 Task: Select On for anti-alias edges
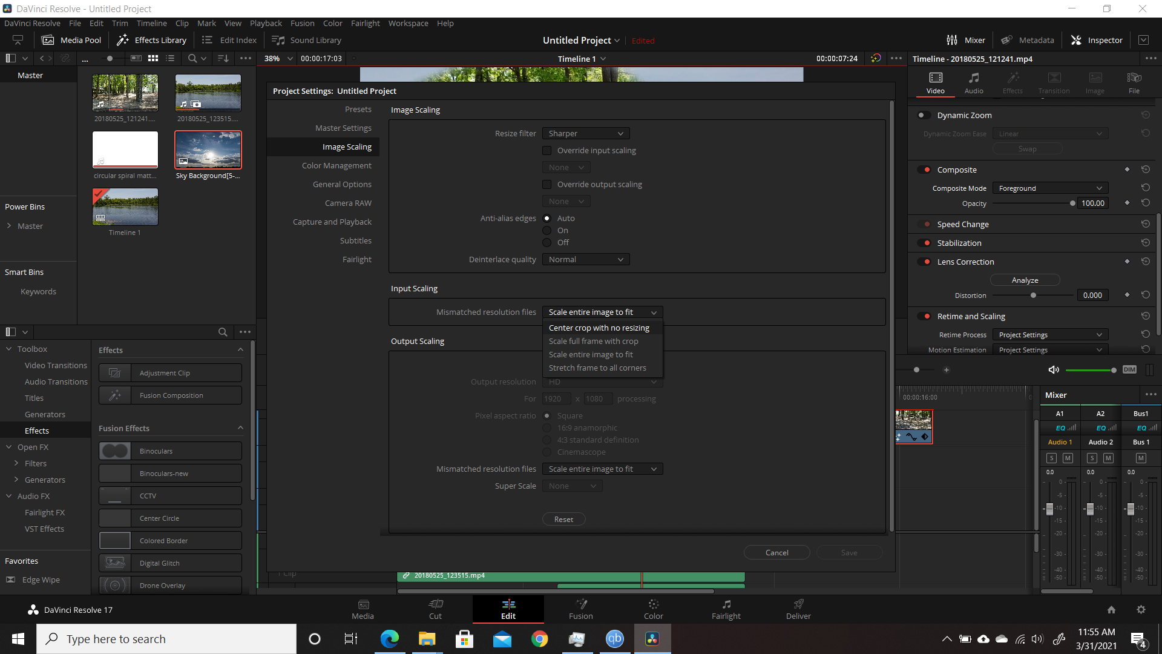coord(547,230)
